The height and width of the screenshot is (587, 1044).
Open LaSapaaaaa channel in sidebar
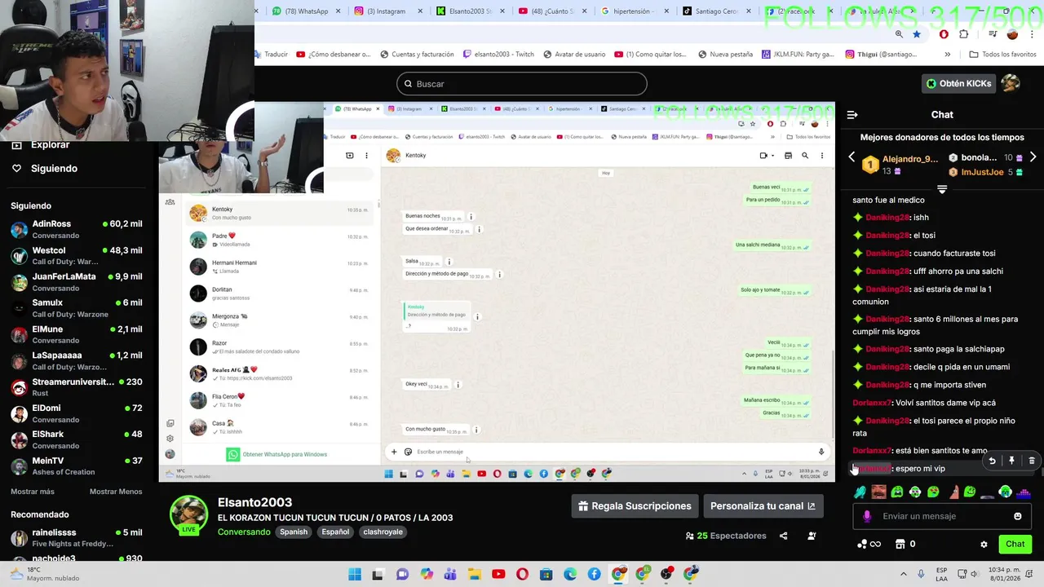77,361
